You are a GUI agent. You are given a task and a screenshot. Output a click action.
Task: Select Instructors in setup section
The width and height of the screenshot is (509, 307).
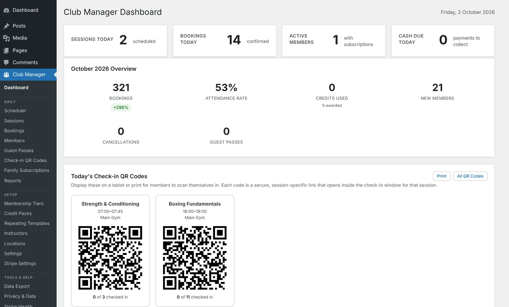[x=16, y=234]
